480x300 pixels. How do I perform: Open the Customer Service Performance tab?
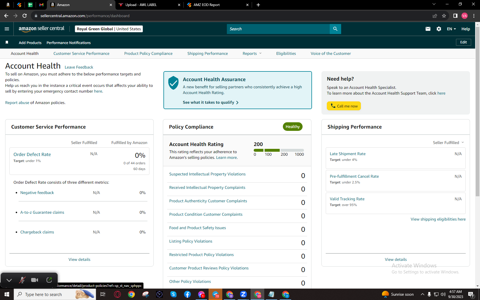81,53
